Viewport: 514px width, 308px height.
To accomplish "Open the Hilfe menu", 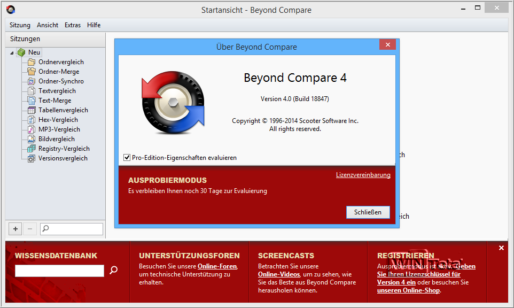I will [x=94, y=25].
